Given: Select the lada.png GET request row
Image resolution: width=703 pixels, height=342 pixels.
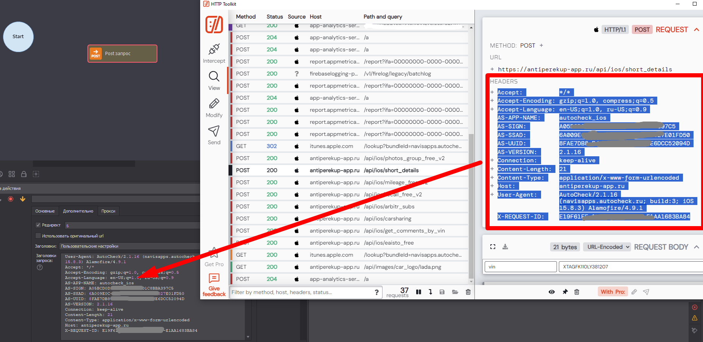Looking at the screenshot, I should click(348, 267).
